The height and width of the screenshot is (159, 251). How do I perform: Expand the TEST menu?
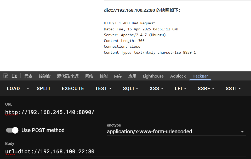103,89
